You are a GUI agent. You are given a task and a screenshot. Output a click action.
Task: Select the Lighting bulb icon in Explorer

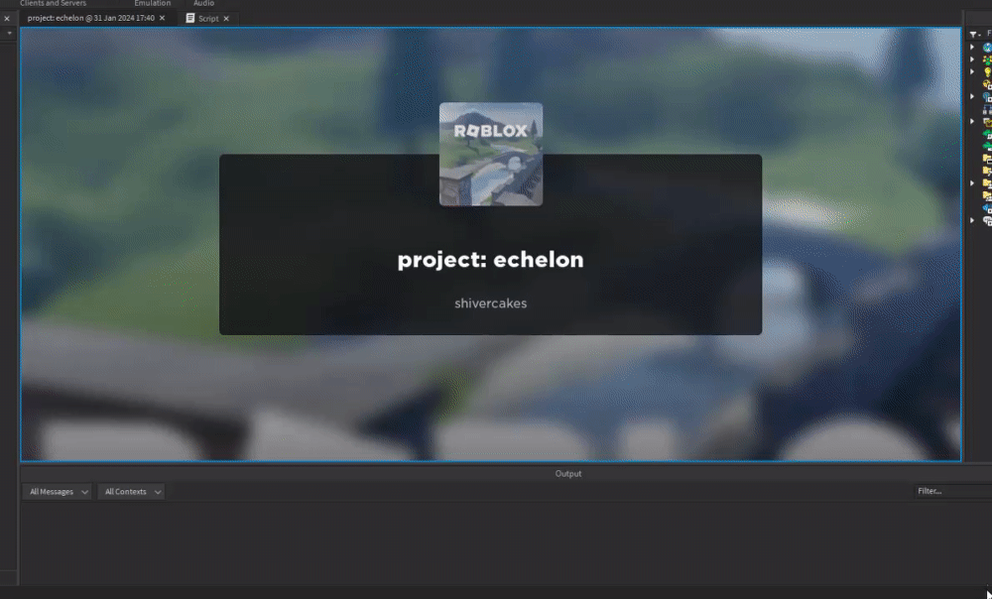(x=987, y=71)
